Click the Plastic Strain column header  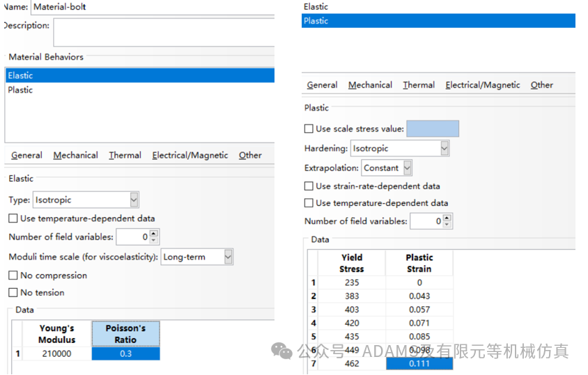pos(419,263)
